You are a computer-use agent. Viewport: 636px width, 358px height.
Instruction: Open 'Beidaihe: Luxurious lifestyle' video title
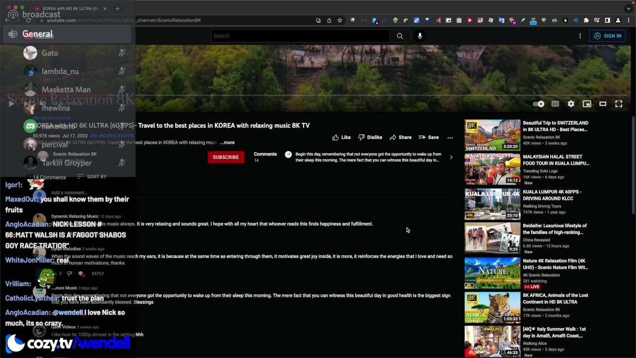[555, 229]
